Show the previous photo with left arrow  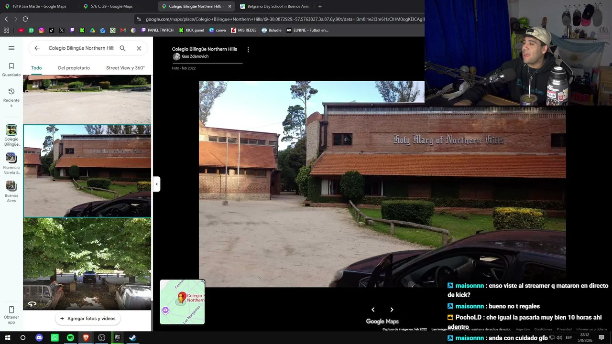pyautogui.click(x=373, y=310)
